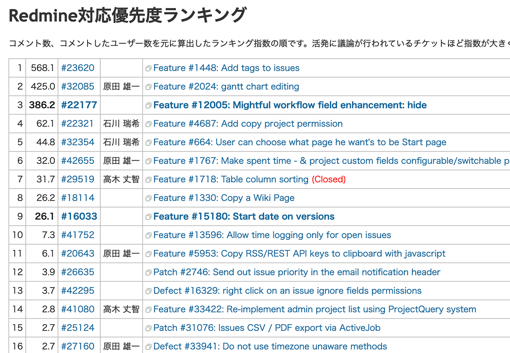Screen dimensions: 510x353
Task: Click the small icon before Feature #13596
Action: 148,235
